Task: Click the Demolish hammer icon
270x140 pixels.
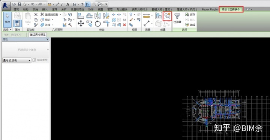Action: tap(70, 25)
